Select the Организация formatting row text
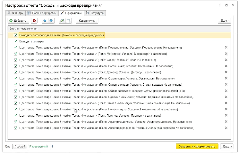238x153 pixels. click(x=97, y=79)
